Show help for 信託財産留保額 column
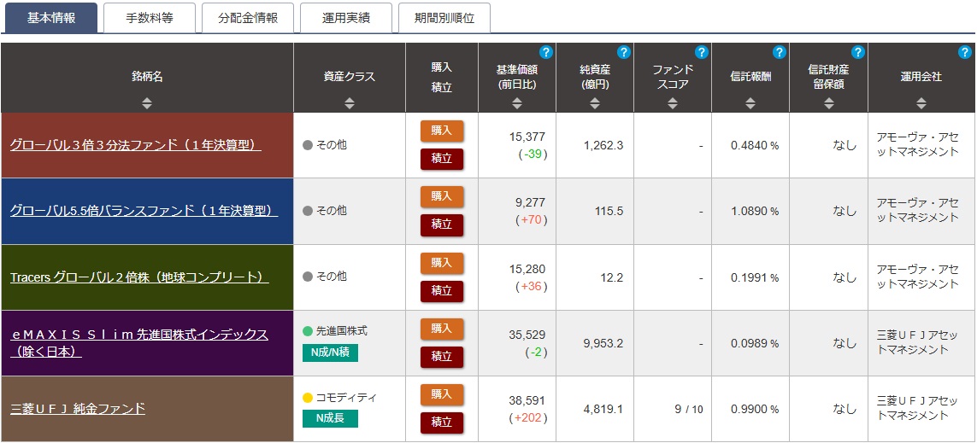 (x=858, y=52)
